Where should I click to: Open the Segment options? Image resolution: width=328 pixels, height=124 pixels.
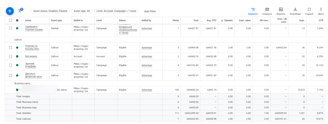tap(253, 11)
